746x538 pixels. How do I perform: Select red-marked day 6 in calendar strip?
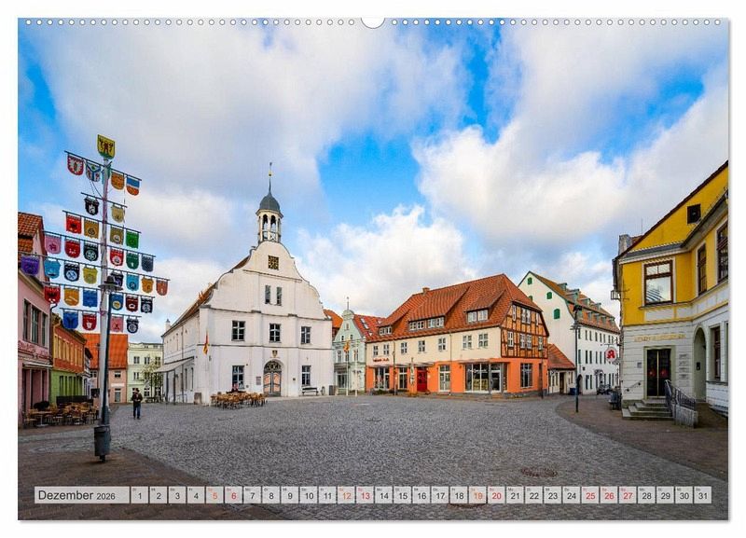point(234,495)
